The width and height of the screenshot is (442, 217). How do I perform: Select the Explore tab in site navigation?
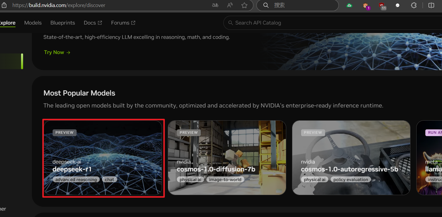[x=7, y=23]
